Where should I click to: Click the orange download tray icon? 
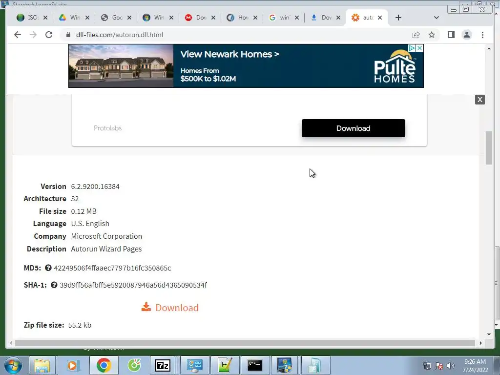pyautogui.click(x=146, y=307)
